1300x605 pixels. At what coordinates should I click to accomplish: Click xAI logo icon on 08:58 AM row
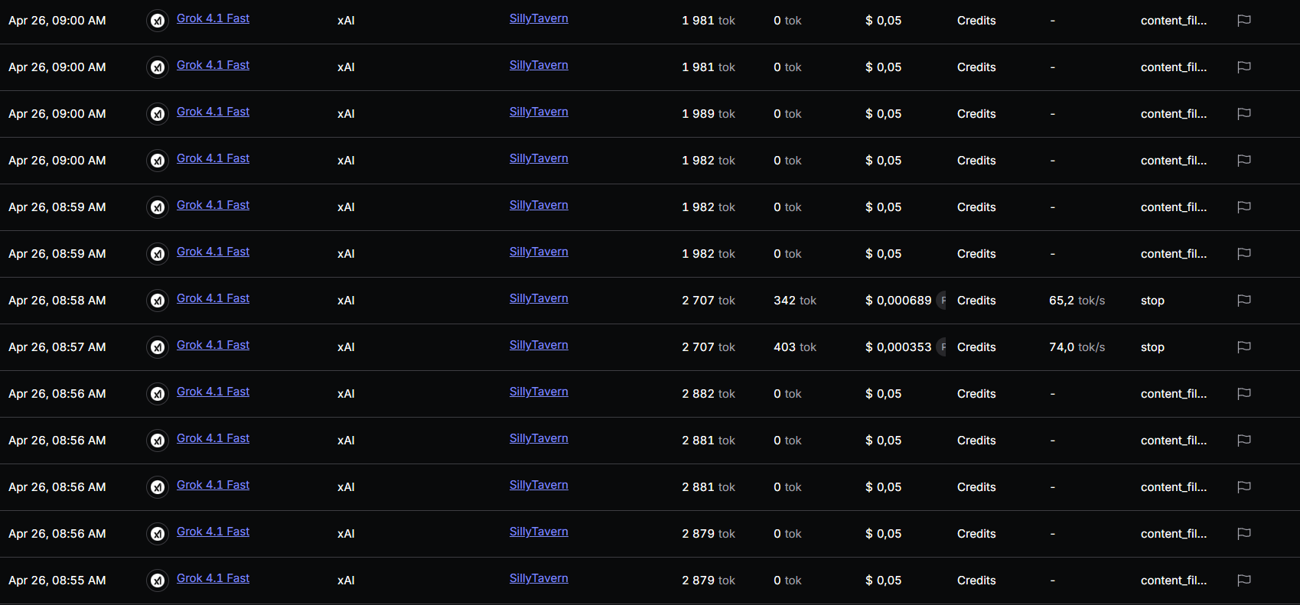coord(158,301)
